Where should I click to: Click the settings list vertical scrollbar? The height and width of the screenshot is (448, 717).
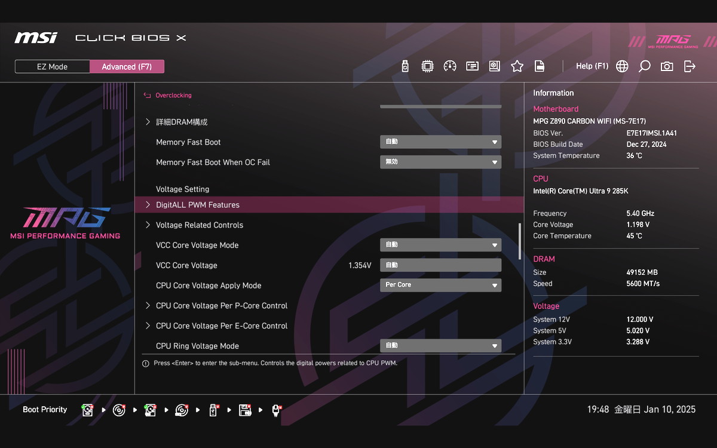click(519, 241)
